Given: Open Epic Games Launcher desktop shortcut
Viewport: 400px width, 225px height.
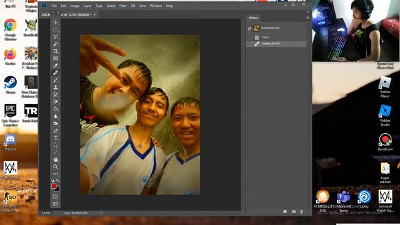Looking at the screenshot, I should point(10,115).
